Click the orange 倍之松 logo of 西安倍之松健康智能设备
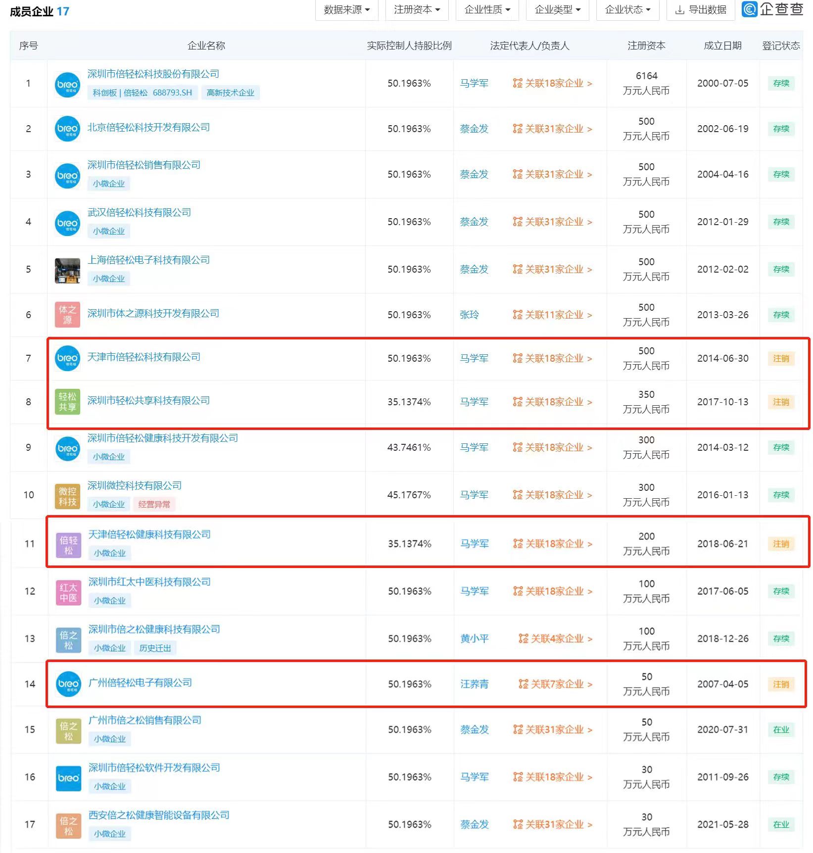 tap(68, 826)
